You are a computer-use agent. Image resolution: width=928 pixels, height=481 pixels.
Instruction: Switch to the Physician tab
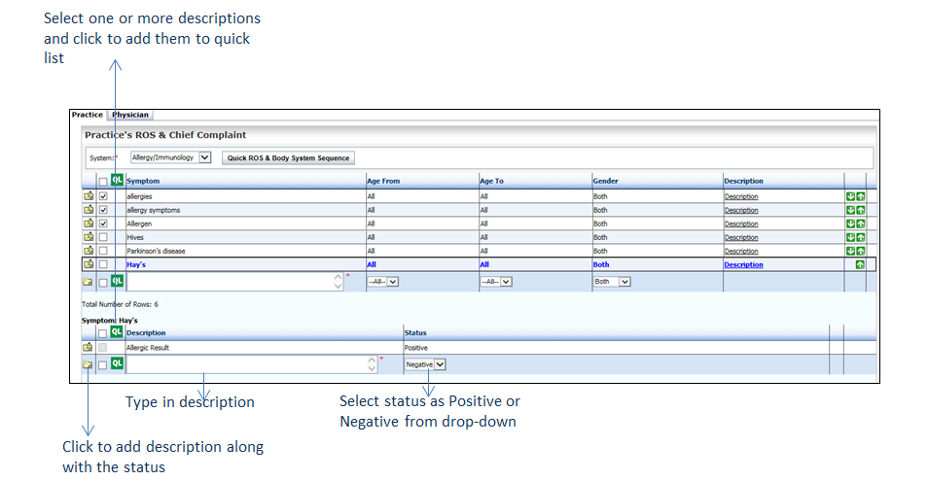(130, 115)
